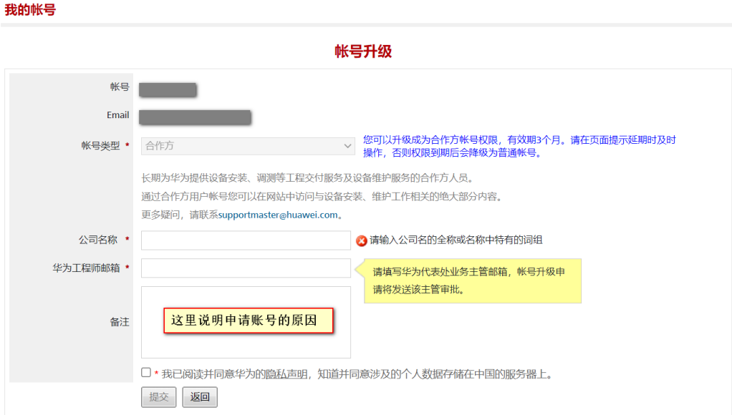The width and height of the screenshot is (732, 415).
Task: Click the blurred 帐号 value field
Action: [x=168, y=89]
